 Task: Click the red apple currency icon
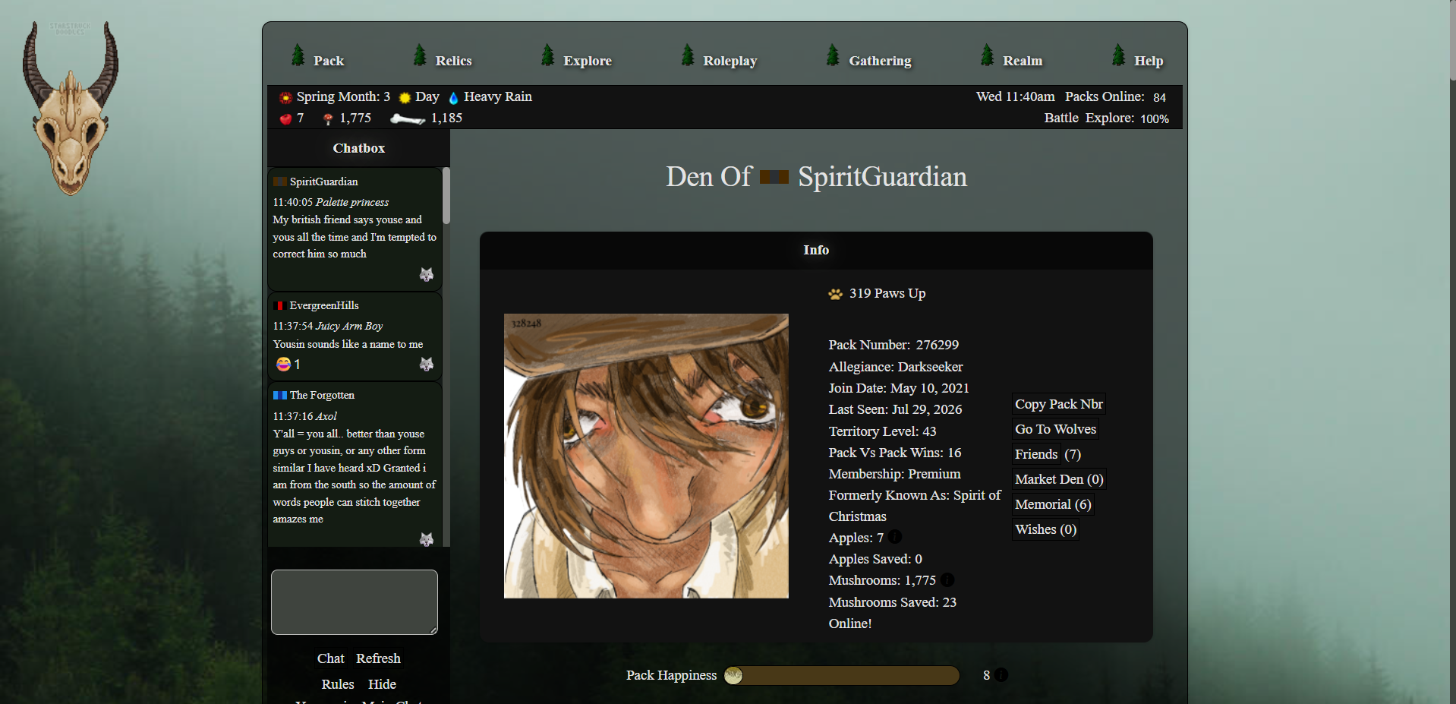point(285,118)
